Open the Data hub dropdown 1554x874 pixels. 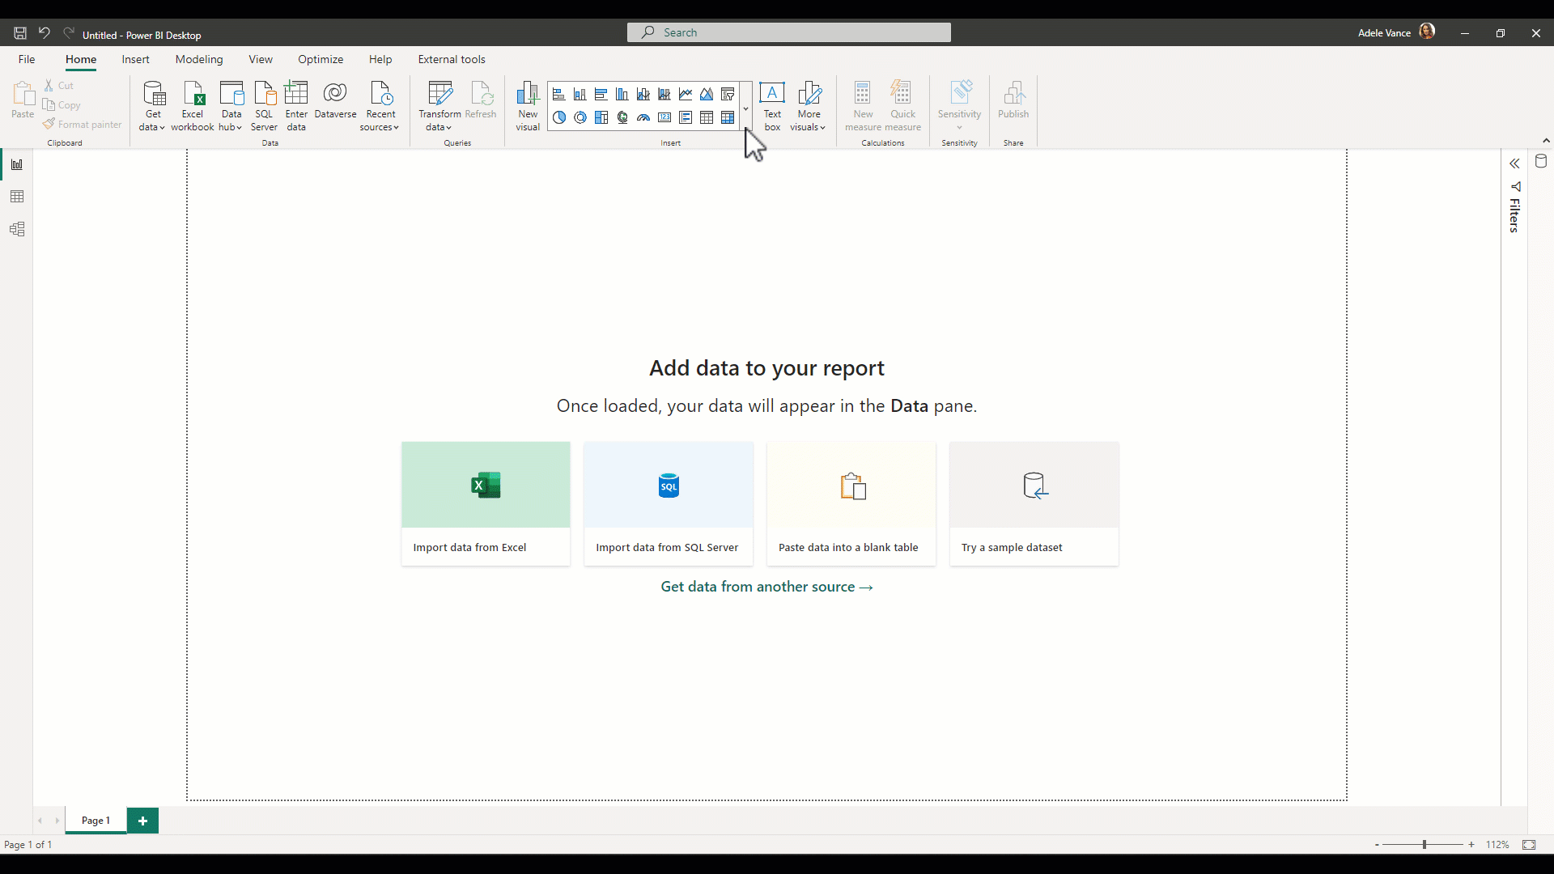coord(231,106)
